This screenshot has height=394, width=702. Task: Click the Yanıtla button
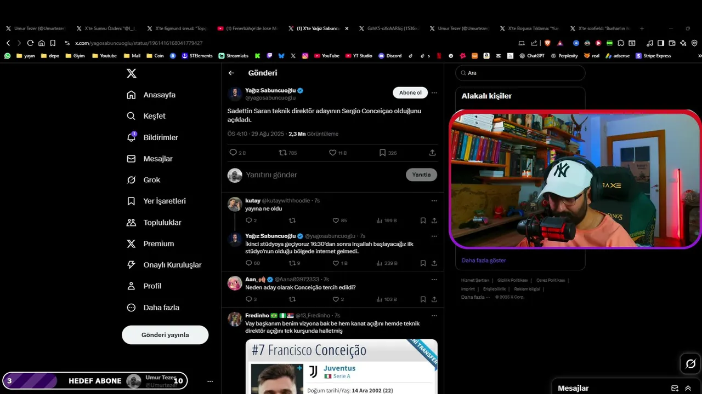[421, 175]
